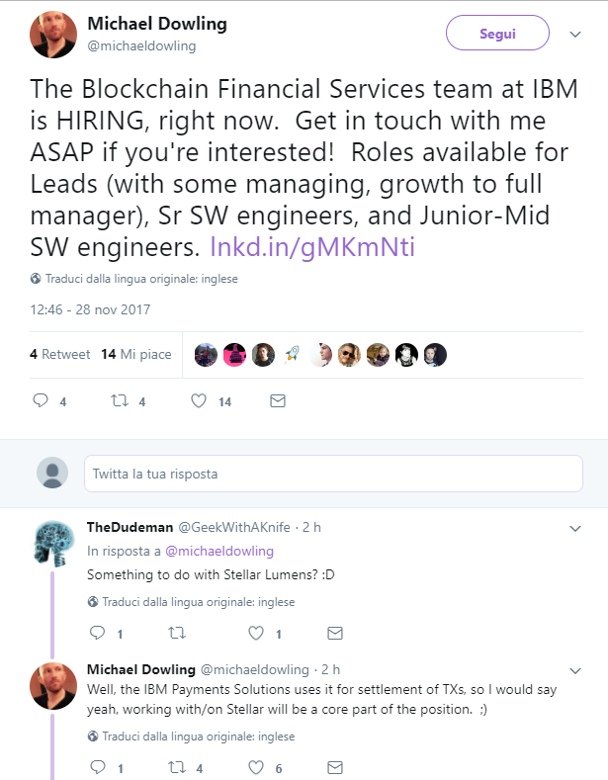Type in Twitta la tua risposta field
The height and width of the screenshot is (780, 608).
click(x=332, y=474)
